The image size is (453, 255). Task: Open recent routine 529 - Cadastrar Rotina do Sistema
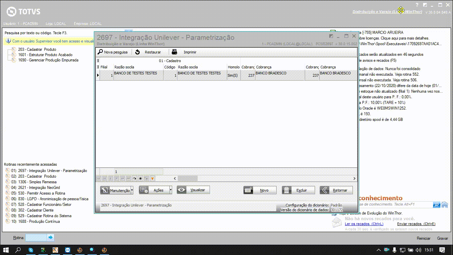click(x=45, y=216)
